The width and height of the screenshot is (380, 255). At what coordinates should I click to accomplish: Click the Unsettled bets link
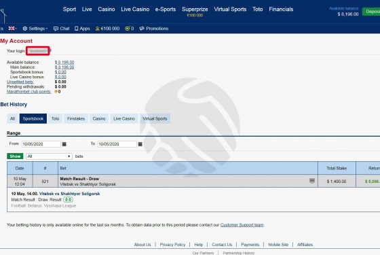(20, 82)
